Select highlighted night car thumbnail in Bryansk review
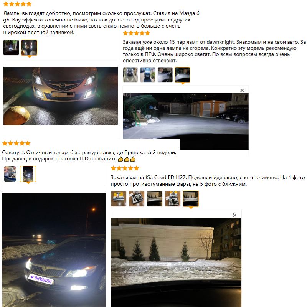Screen dimensions: 307x307 pos(28,174)
